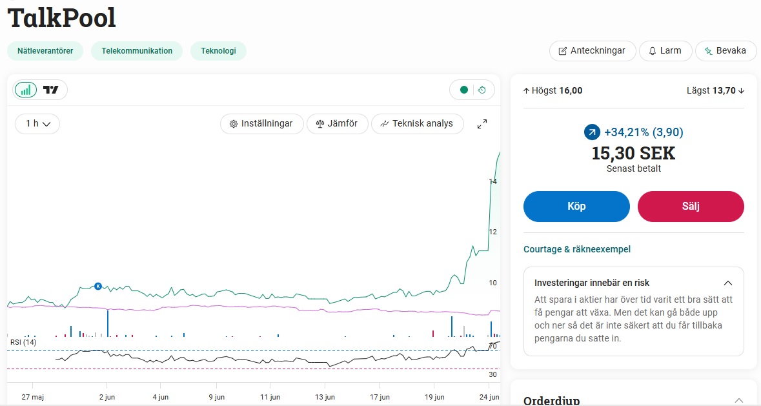Switch to the TradingView chart mode
This screenshot has width=761, height=406.
51,90
